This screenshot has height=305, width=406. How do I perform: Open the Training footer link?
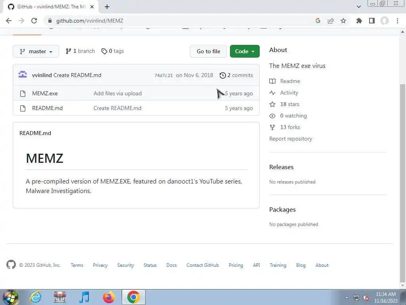pyautogui.click(x=278, y=265)
